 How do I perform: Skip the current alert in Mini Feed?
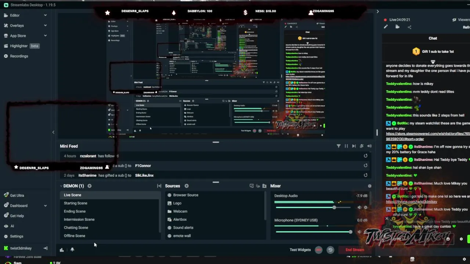coord(354,146)
